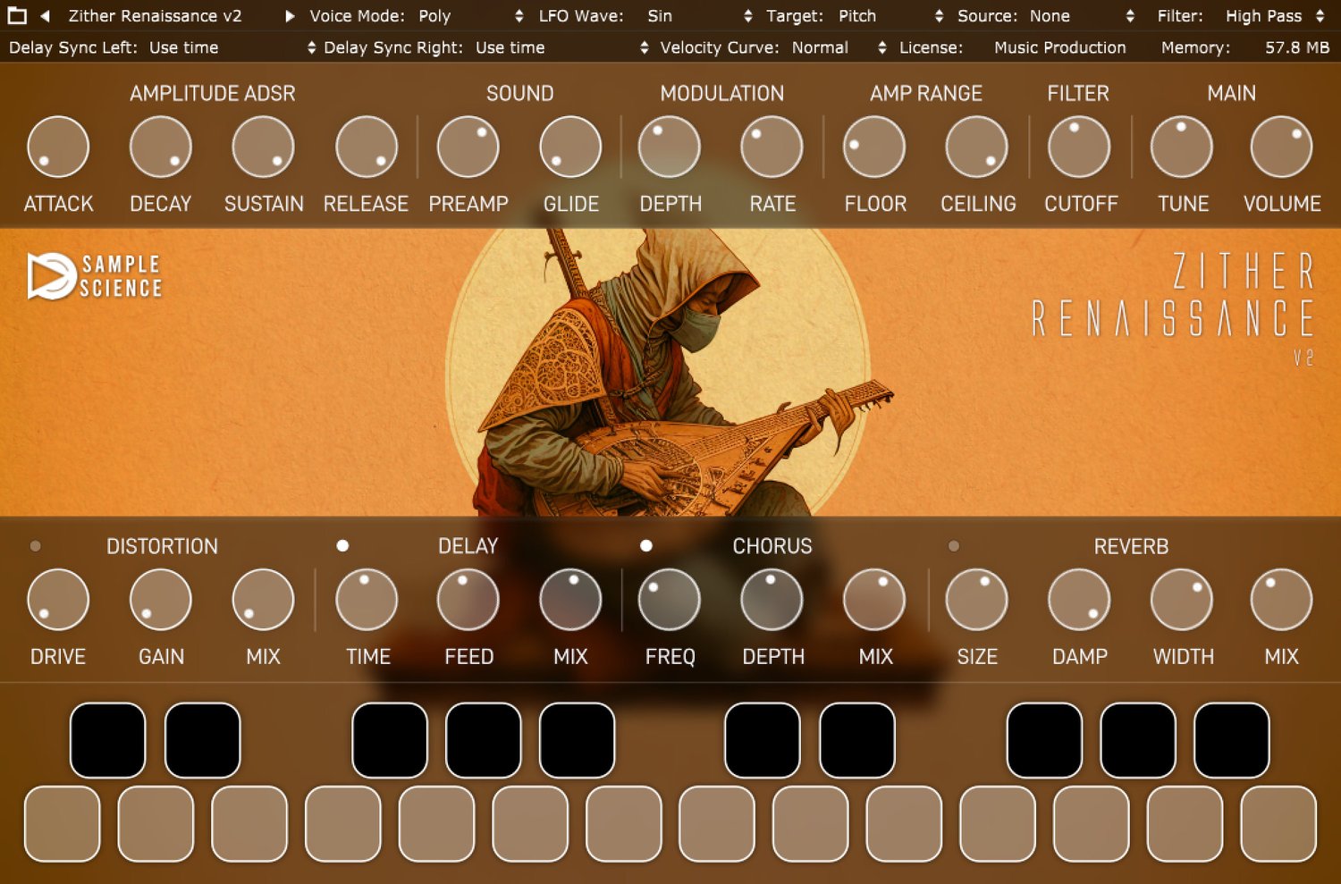The width and height of the screenshot is (1341, 884).
Task: Click the Modulation Depth knob
Action: click(x=670, y=147)
